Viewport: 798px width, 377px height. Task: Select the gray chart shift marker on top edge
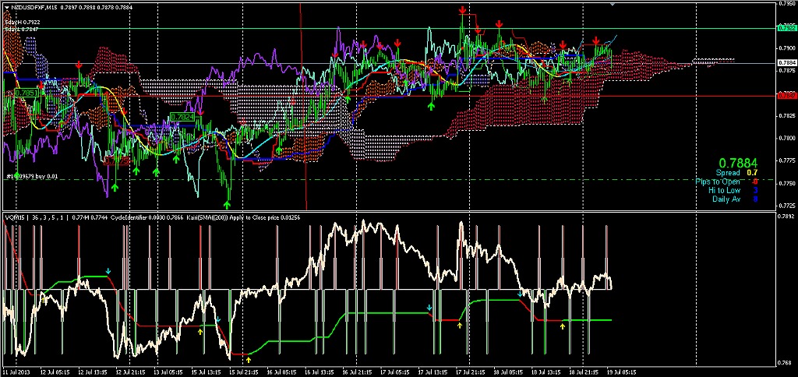[x=613, y=4]
